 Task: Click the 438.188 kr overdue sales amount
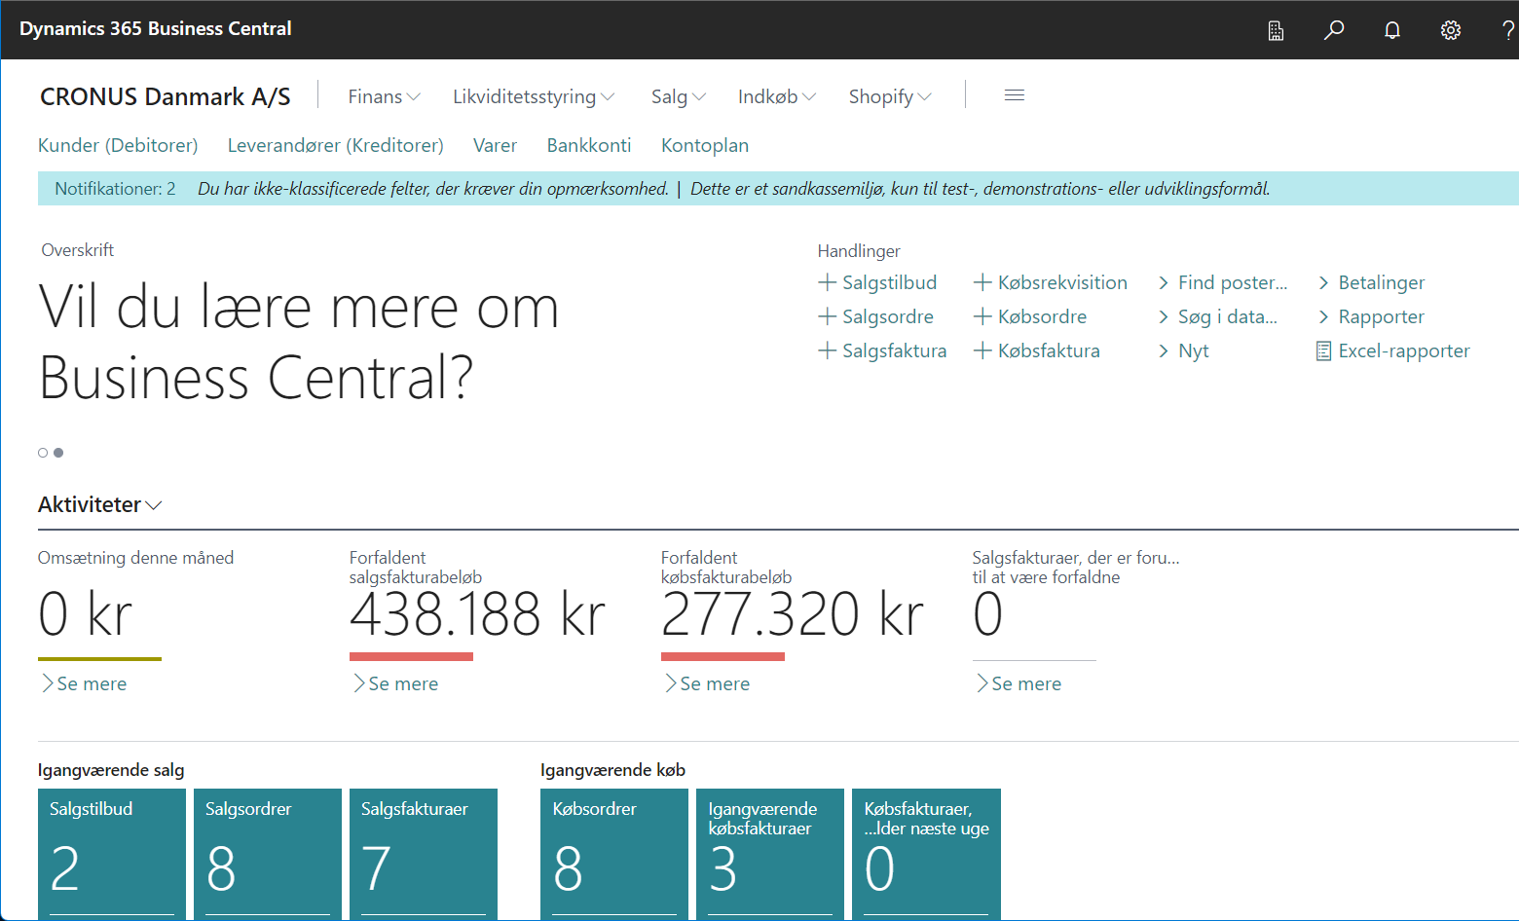click(x=477, y=614)
